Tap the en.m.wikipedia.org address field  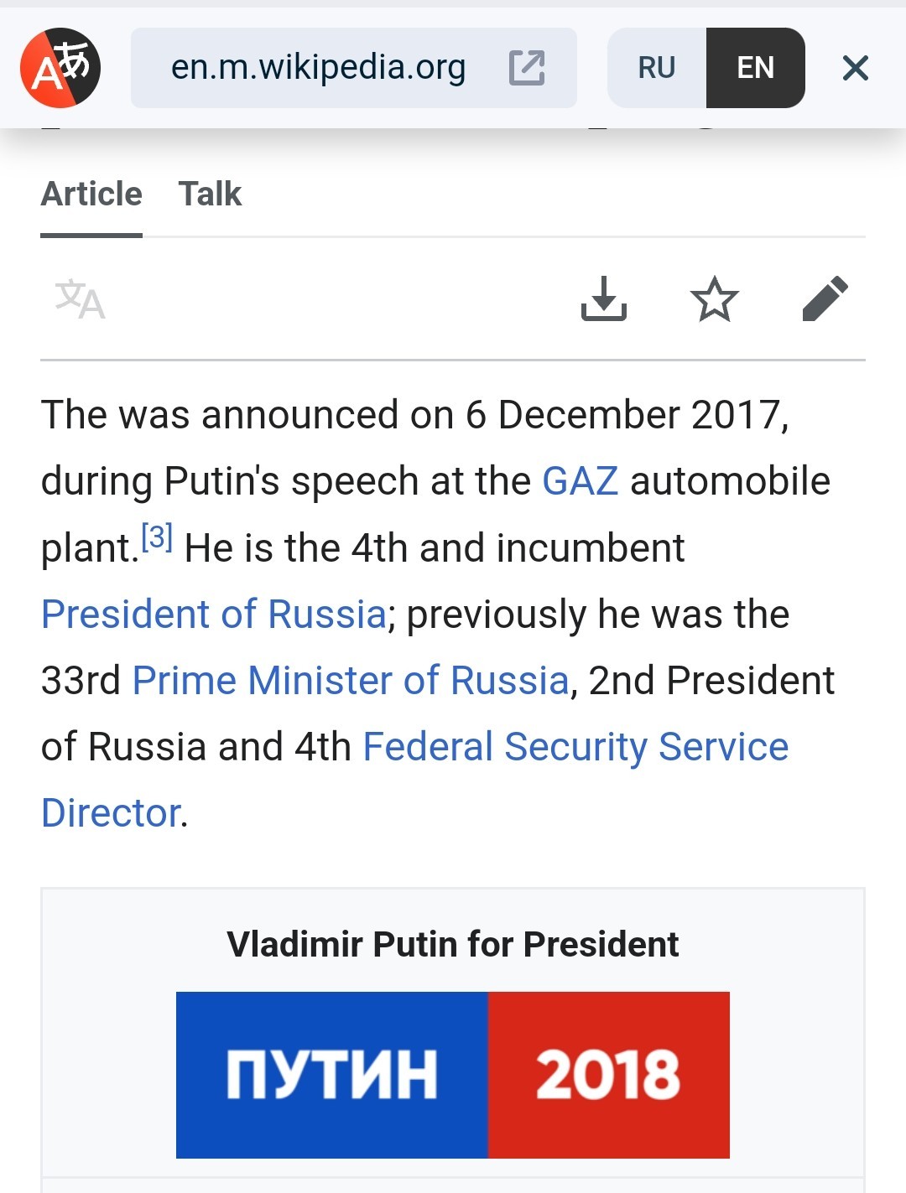tap(354, 68)
